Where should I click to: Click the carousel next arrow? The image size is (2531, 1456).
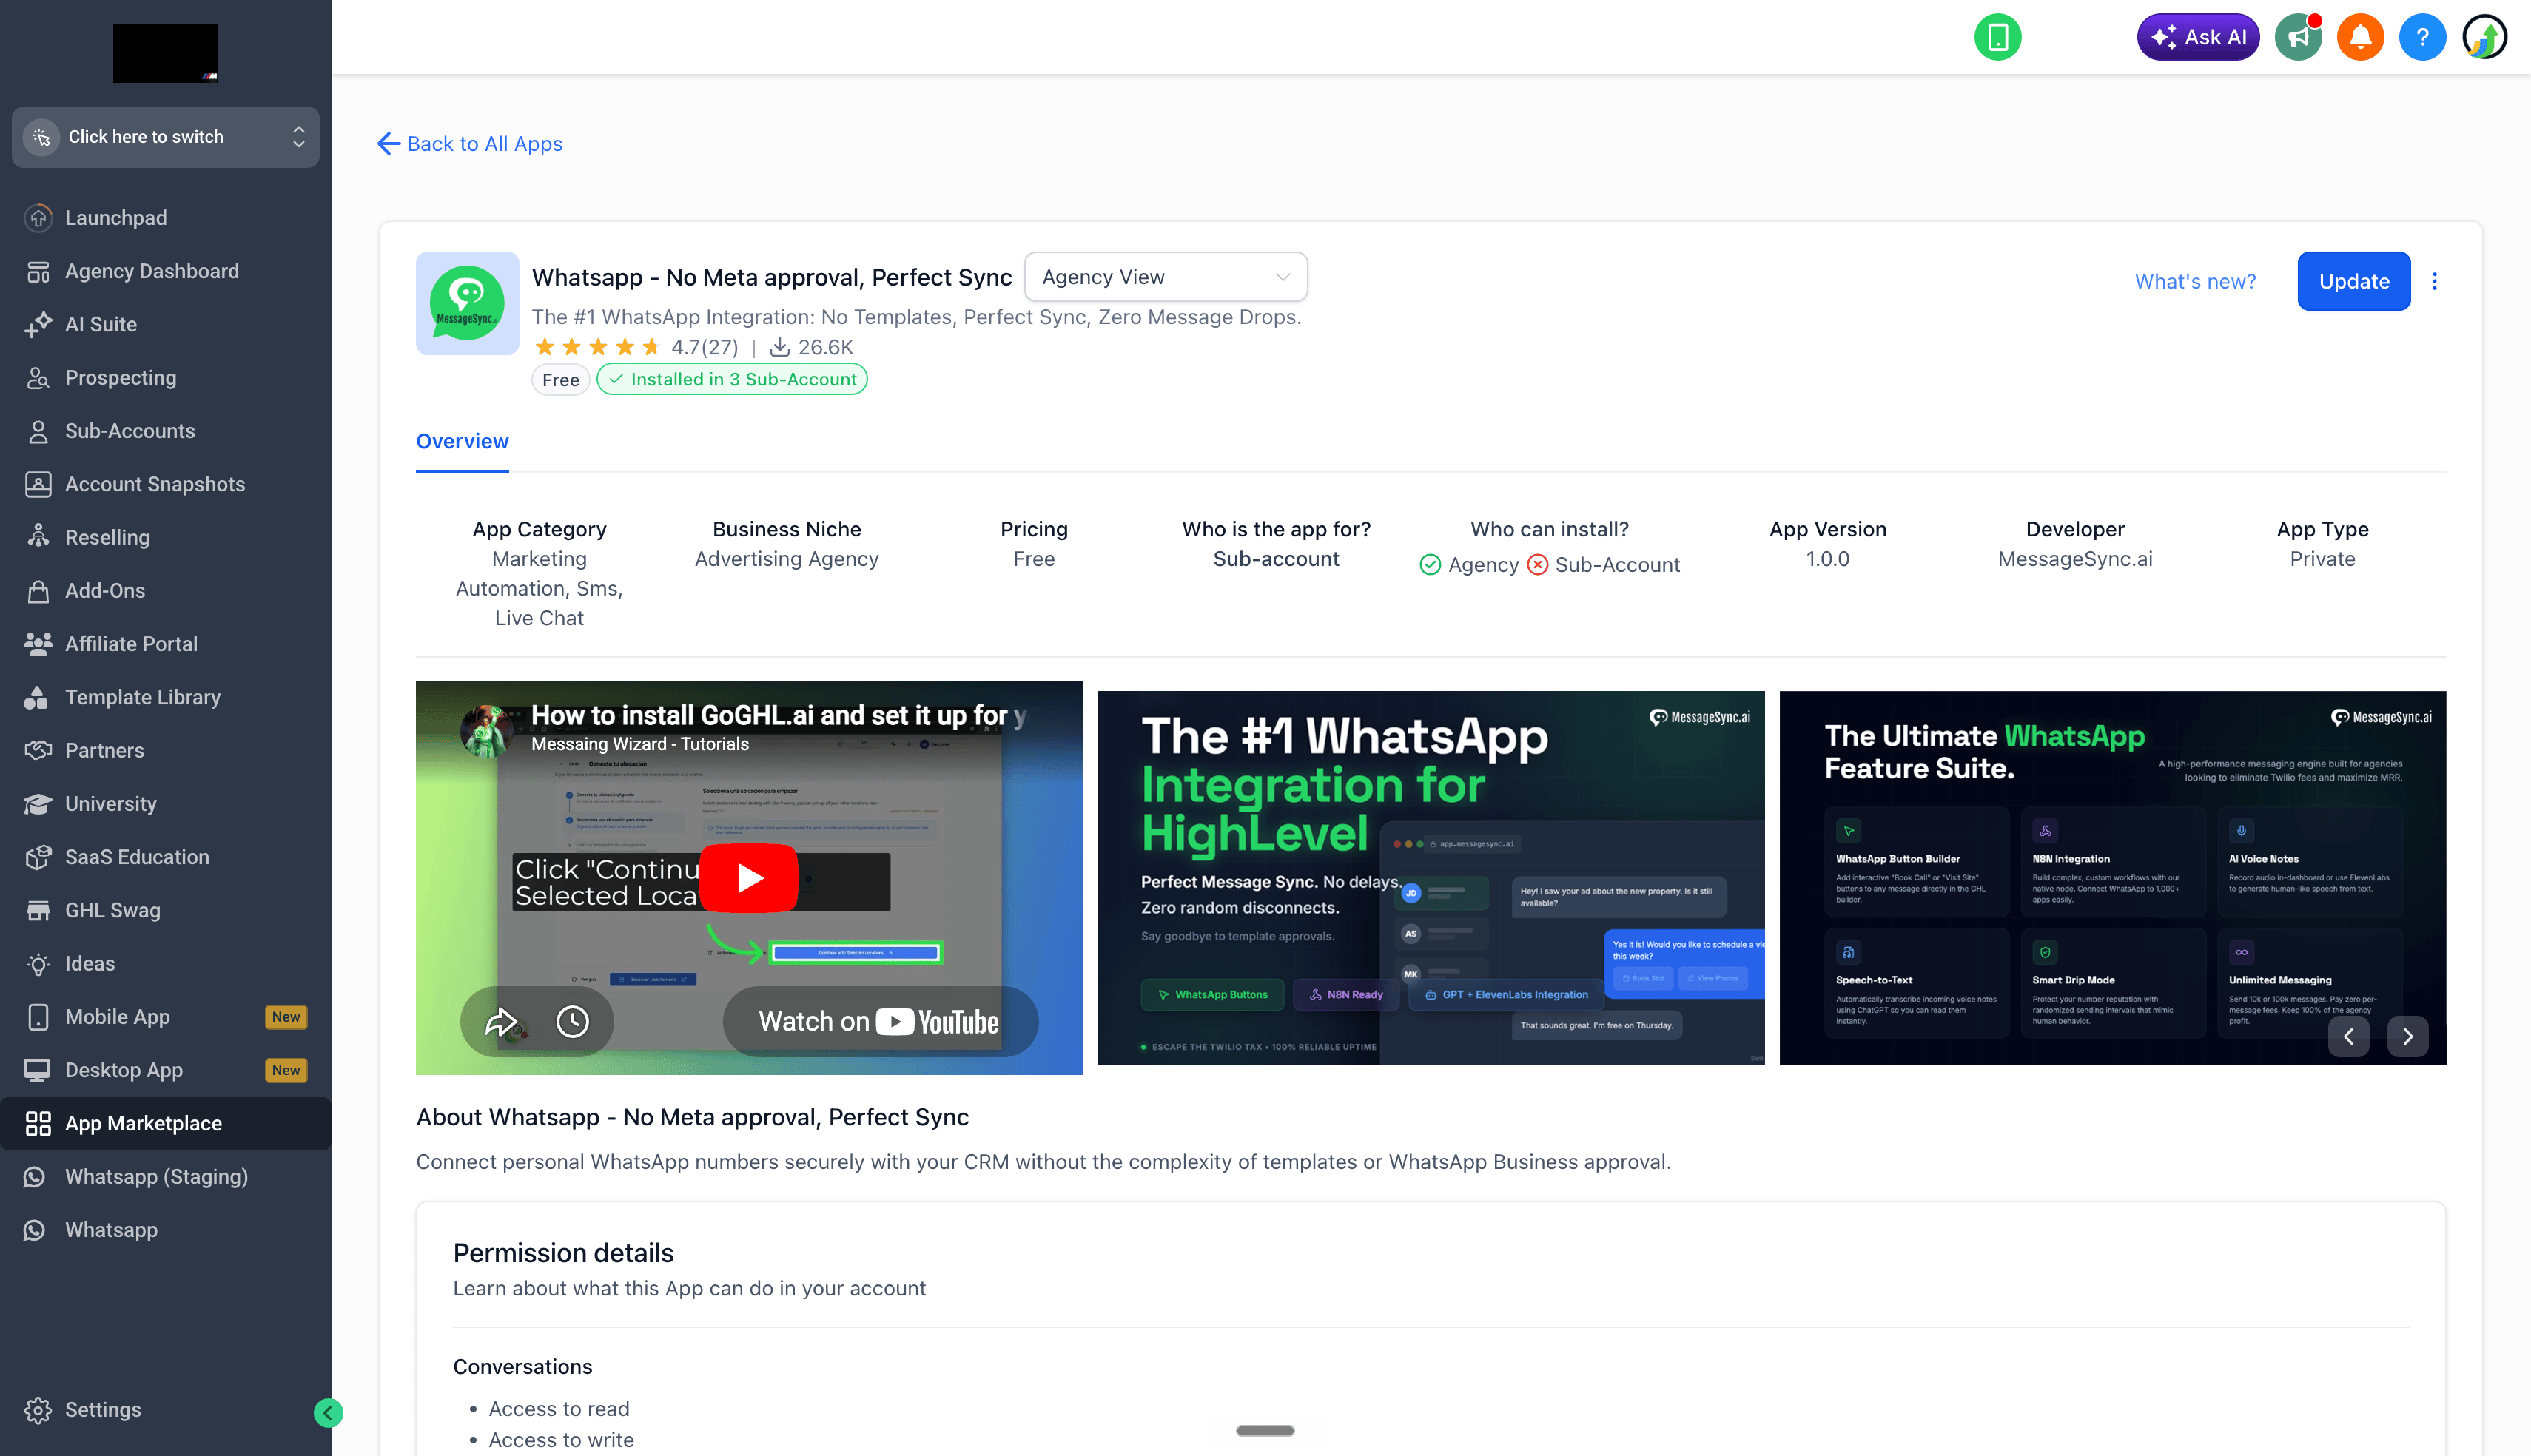2408,1036
